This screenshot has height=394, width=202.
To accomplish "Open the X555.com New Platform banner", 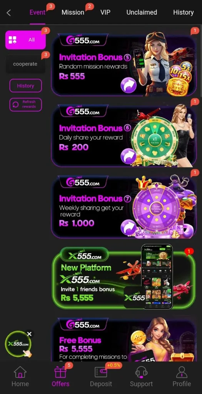I will 124,278.
